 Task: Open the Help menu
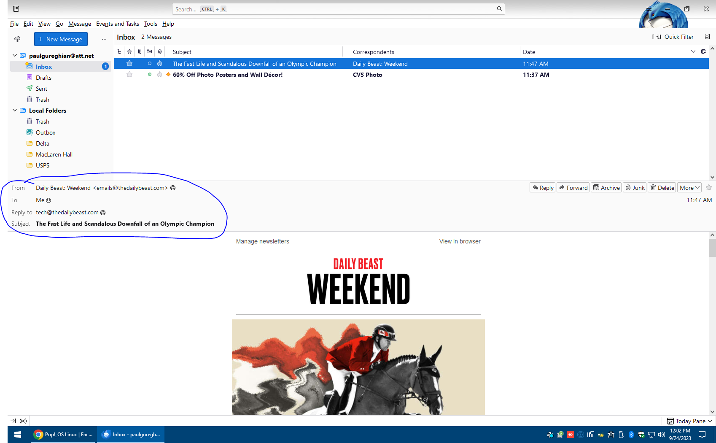[168, 24]
